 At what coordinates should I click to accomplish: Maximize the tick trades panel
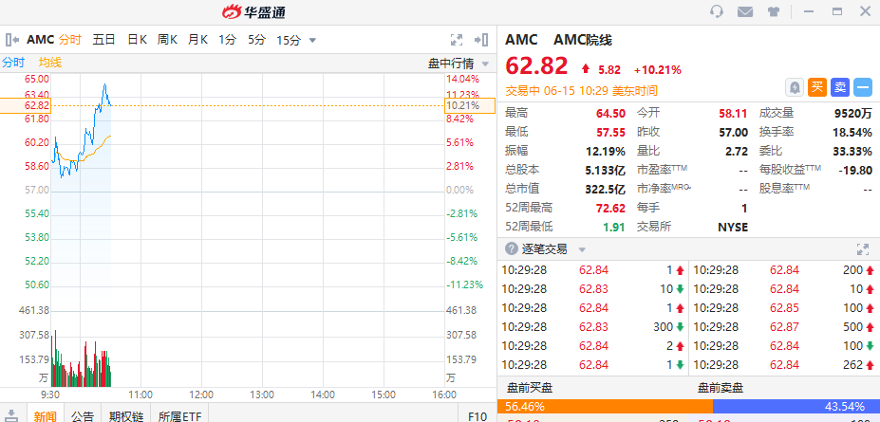tap(862, 249)
